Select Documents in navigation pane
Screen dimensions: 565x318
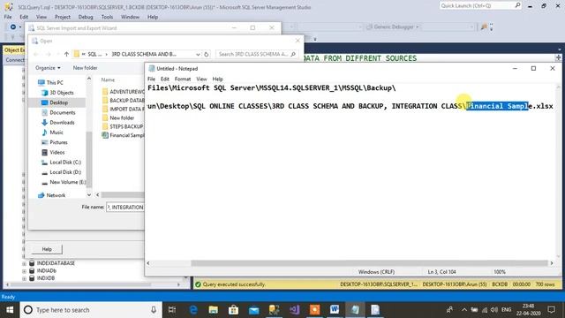pyautogui.click(x=58, y=112)
